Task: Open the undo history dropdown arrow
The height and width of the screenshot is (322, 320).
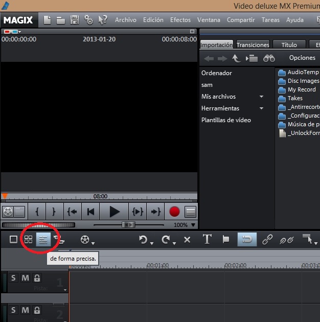Action: (x=152, y=244)
